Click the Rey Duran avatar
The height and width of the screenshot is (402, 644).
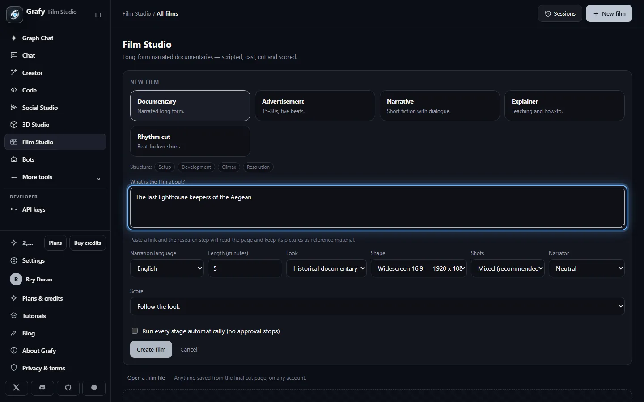16,280
